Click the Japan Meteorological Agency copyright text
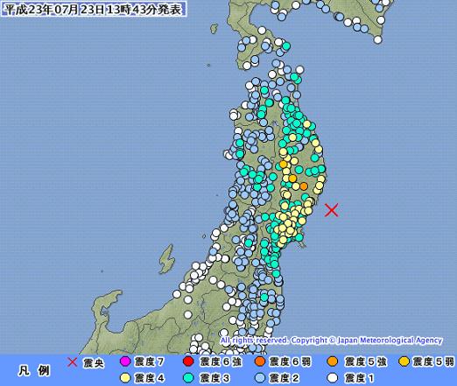 tap(331, 340)
